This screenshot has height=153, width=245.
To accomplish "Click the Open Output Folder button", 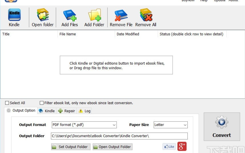I will pyautogui.click(x=112, y=147).
